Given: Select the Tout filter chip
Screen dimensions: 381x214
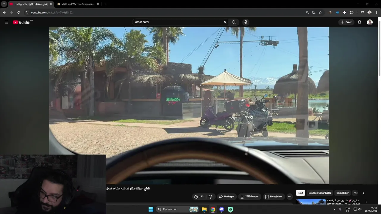Looking at the screenshot, I should coord(301,193).
